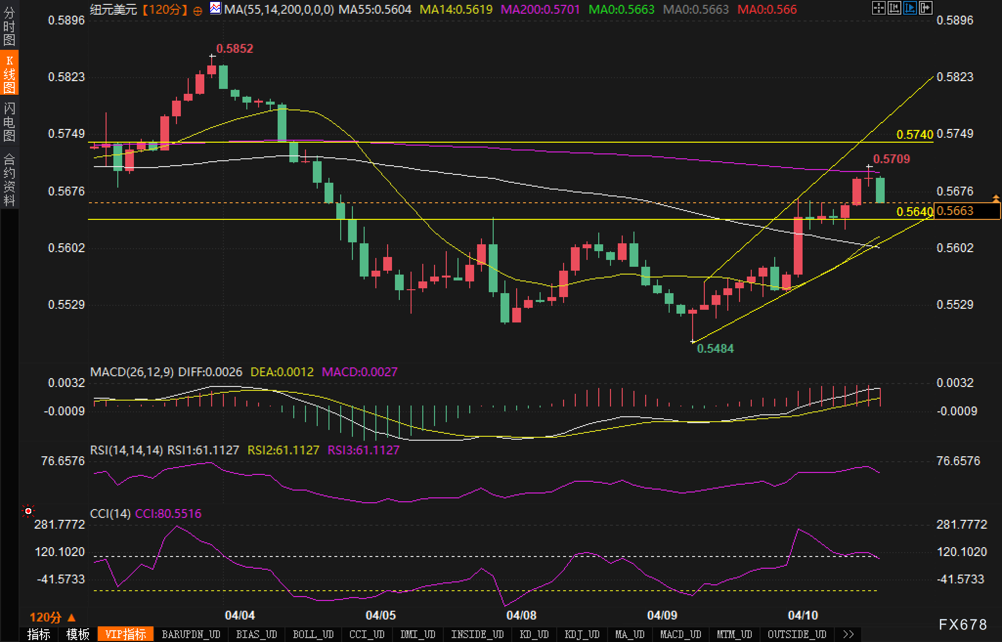Image resolution: width=1002 pixels, height=642 pixels.
Task: Click the scroll-to-start chart icon
Action: pyautogui.click(x=894, y=8)
